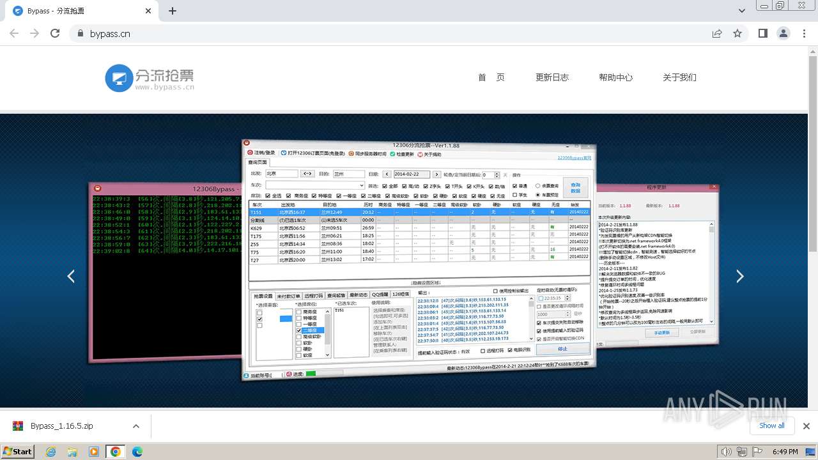Switch to the QQ提醒 tab
The width and height of the screenshot is (818, 460).
(x=380, y=295)
